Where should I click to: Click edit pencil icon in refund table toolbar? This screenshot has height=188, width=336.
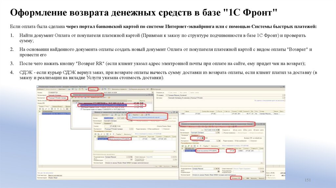click(189, 146)
